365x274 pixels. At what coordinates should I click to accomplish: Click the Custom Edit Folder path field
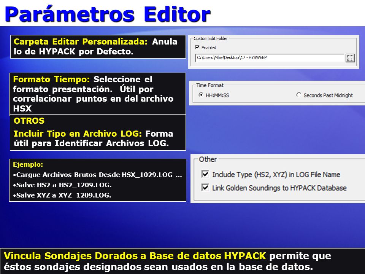point(270,57)
